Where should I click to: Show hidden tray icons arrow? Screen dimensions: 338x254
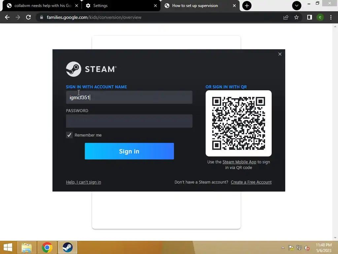click(283, 248)
